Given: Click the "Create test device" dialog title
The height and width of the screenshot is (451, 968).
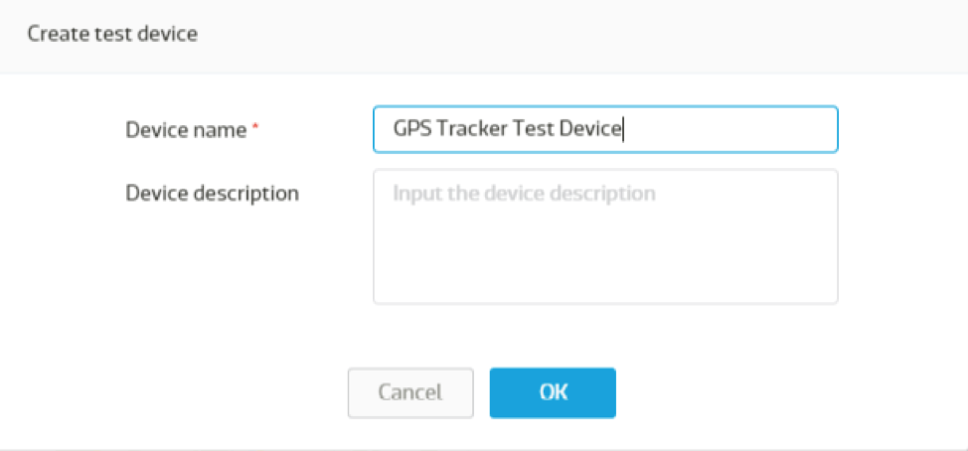Looking at the screenshot, I should tap(112, 34).
